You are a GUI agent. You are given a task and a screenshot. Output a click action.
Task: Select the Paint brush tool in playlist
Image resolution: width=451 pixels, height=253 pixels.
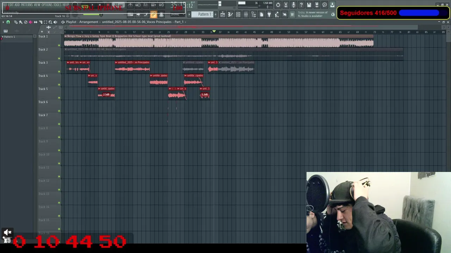[x=20, y=22]
